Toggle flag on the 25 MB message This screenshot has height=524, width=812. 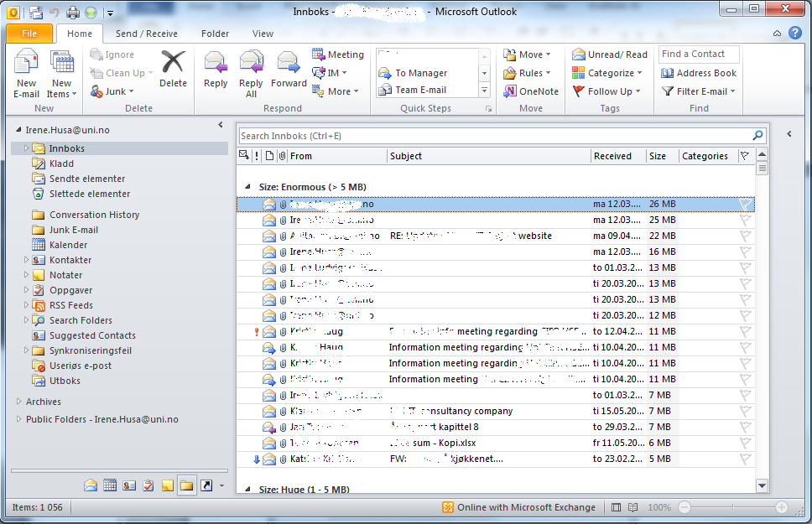coord(744,220)
